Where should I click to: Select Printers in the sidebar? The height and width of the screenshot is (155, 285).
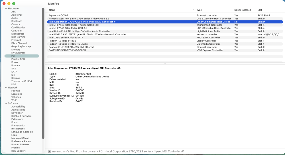point(16,65)
